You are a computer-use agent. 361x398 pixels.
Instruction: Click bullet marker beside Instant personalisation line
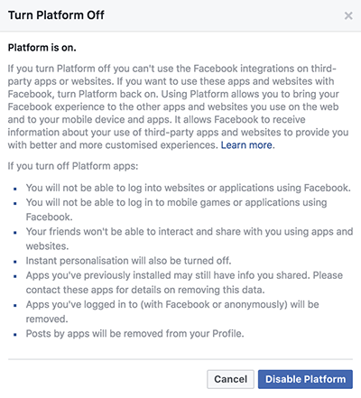pyautogui.click(x=15, y=262)
